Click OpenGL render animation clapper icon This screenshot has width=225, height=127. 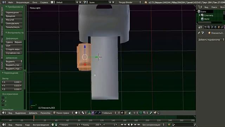coord(158,113)
